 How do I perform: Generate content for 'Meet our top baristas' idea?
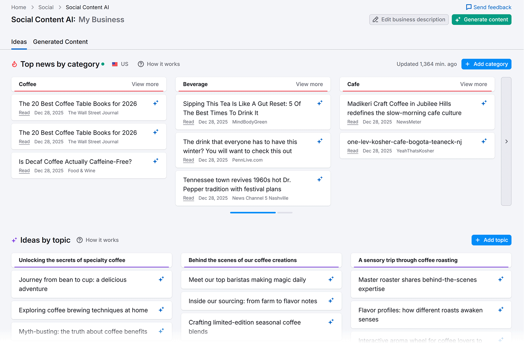tap(331, 279)
